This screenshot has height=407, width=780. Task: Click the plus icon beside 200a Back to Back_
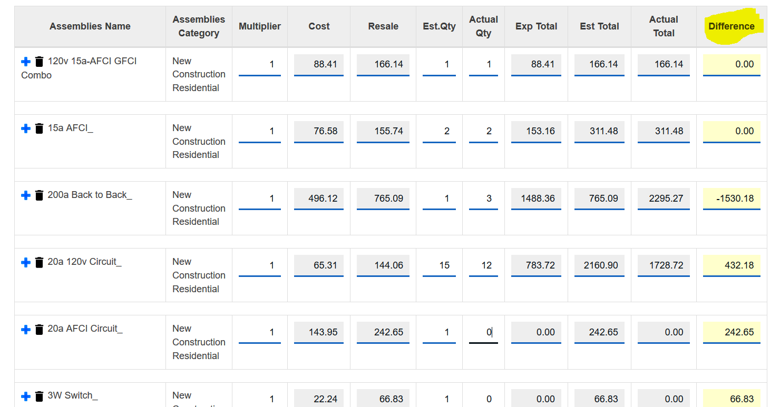[x=26, y=195]
